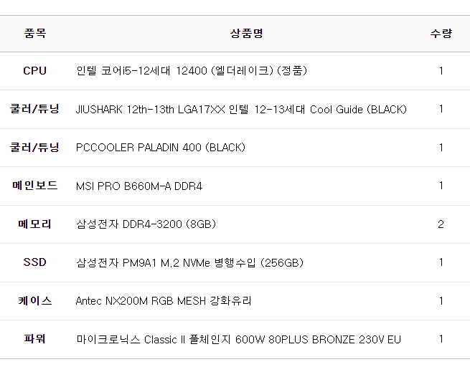Screen dimensions: 470x367
Task: Click the 메인보드 category label
Action: pyautogui.click(x=34, y=186)
